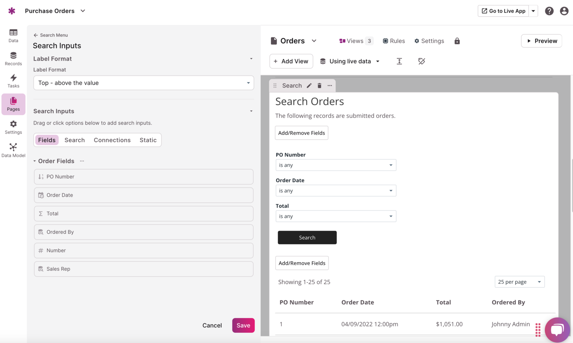Collapse the Order Fields group
This screenshot has width=573, height=343.
[x=35, y=161]
